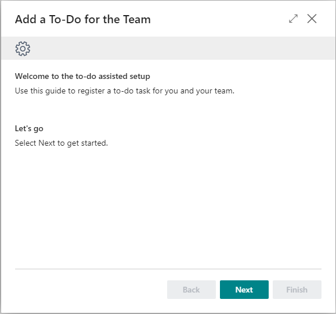Select the 'Add a To-Do for the Team' title
Viewport: 336px width, 314px height.
[83, 19]
